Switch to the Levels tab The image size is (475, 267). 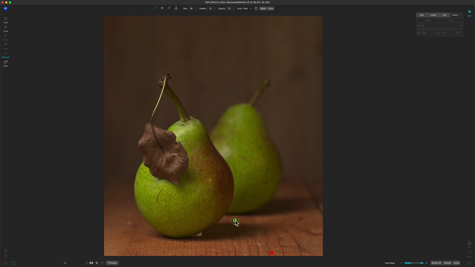coord(433,15)
